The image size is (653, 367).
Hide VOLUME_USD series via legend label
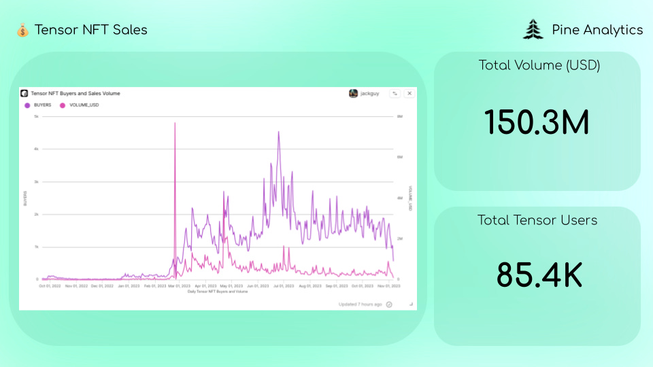[x=84, y=105]
